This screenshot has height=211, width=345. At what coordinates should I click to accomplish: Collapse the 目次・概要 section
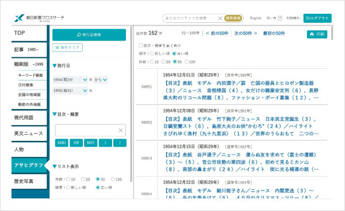point(66,115)
